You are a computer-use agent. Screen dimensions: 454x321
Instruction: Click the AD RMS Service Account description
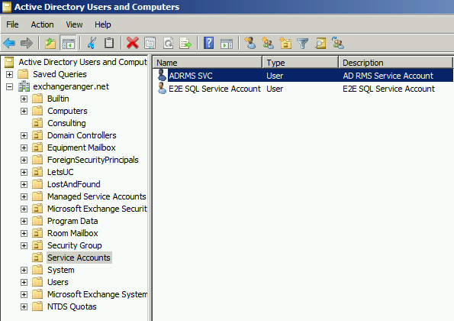coord(388,76)
